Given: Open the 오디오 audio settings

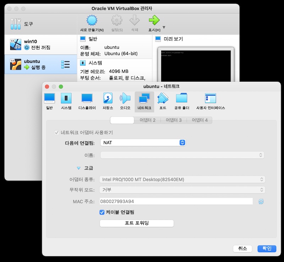Looking at the screenshot, I should click(x=125, y=102).
